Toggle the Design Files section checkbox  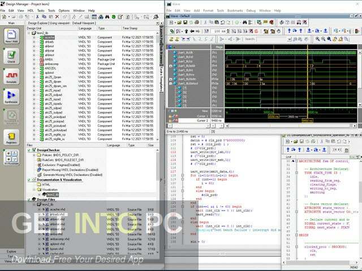click(29, 199)
